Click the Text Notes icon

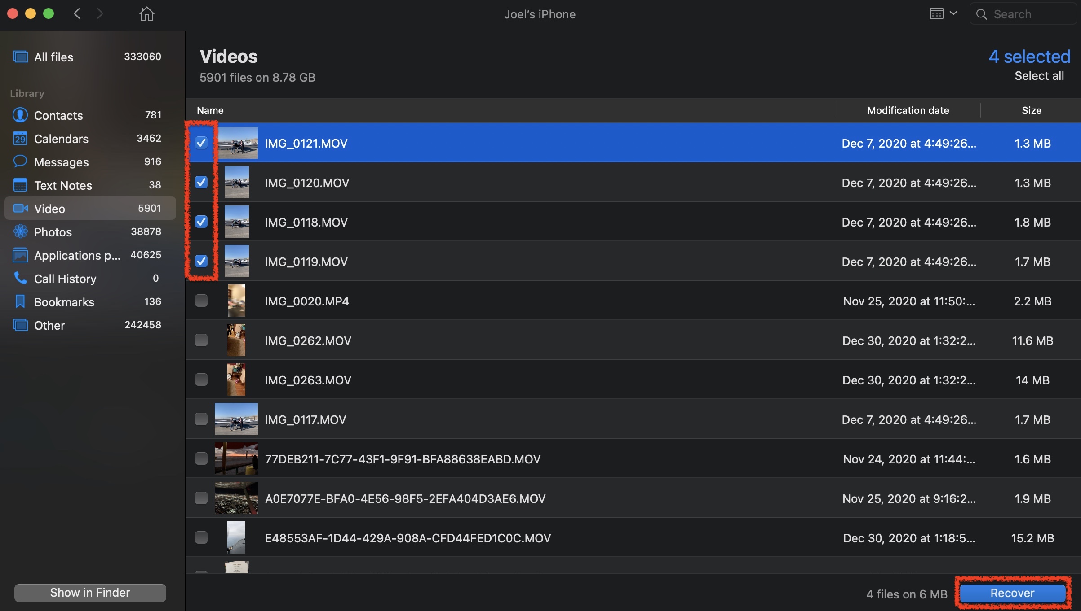pos(20,185)
